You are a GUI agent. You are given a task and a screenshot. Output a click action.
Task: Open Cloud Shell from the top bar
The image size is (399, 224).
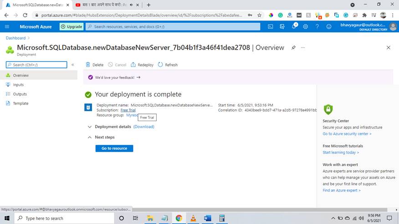[x=270, y=26]
